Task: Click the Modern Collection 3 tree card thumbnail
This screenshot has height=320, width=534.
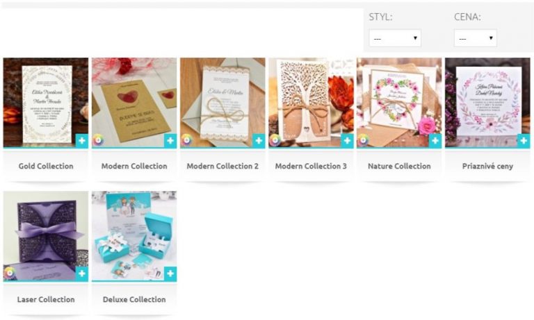Action: [311, 103]
